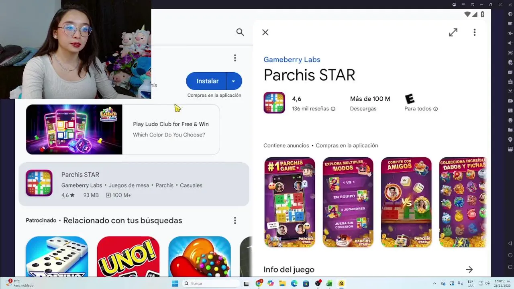
Task: Click the taskbar Buscar search box
Action: pos(210,283)
